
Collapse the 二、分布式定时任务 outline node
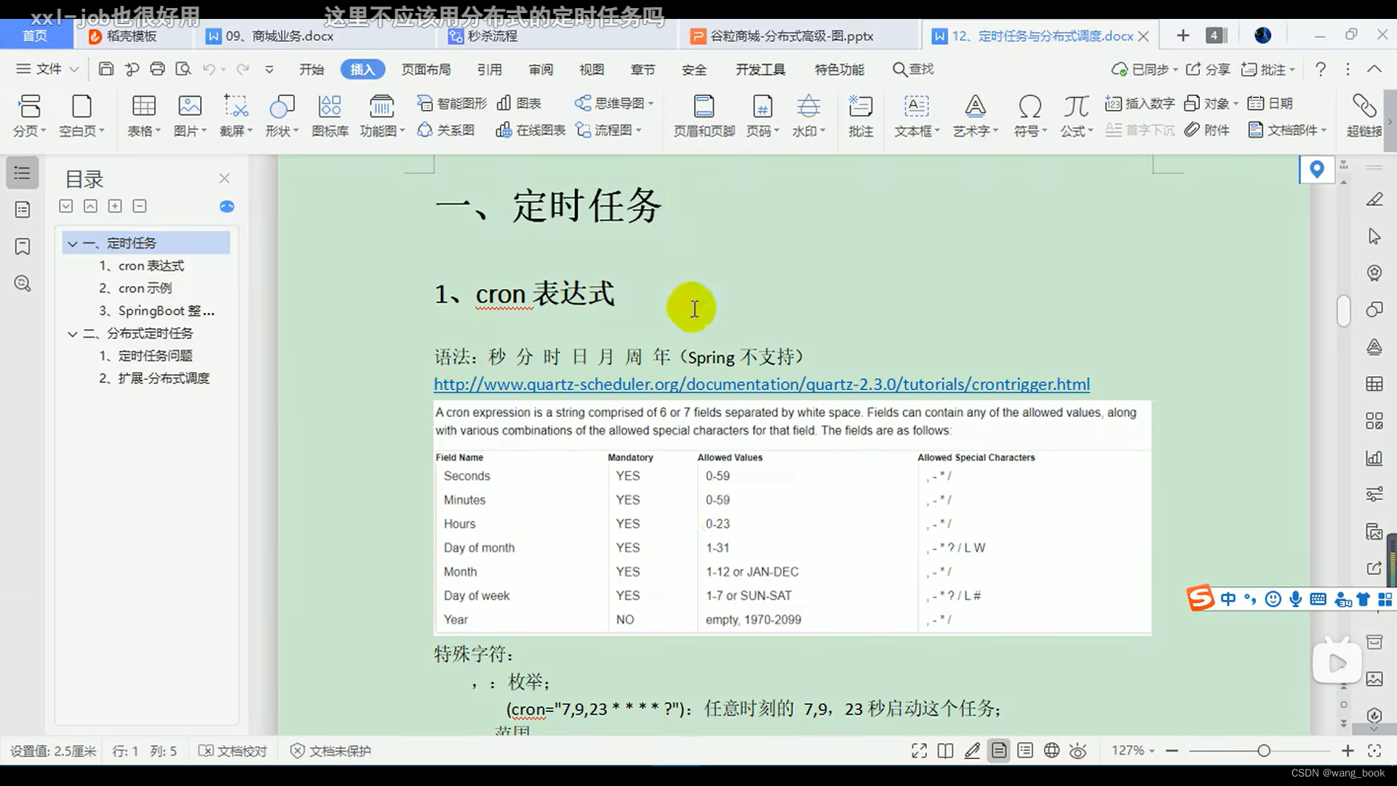(x=72, y=334)
